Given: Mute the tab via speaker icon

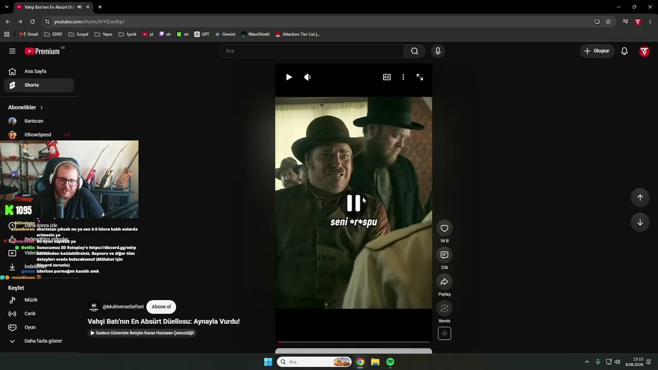Looking at the screenshot, I should [79, 7].
